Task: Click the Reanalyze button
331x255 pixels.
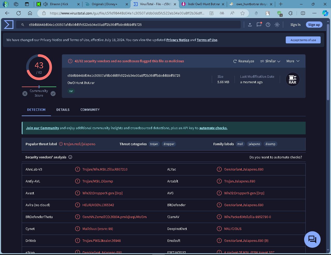Action: (x=244, y=61)
